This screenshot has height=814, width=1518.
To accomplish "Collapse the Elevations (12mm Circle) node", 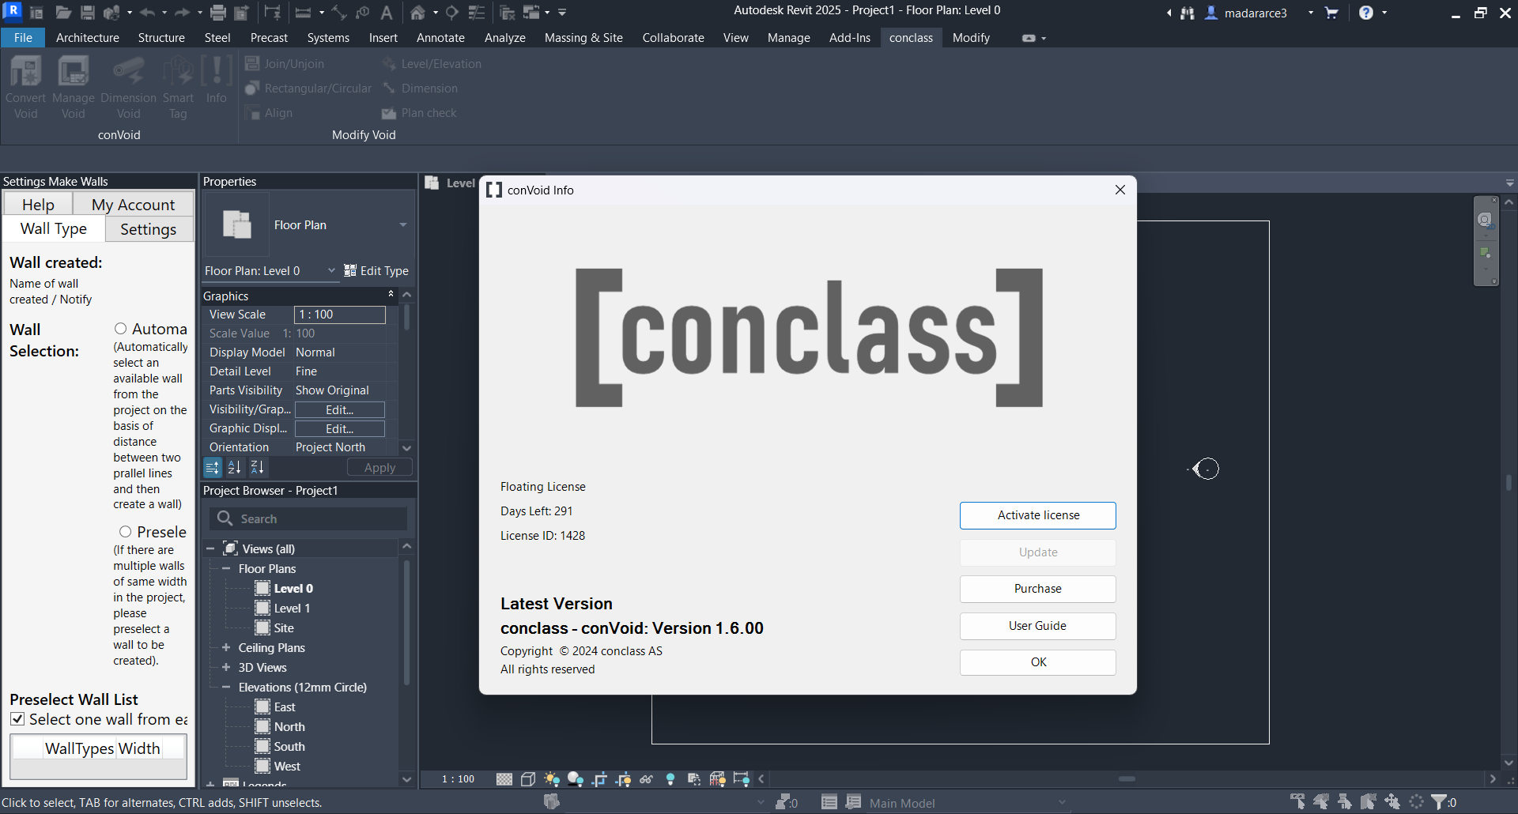I will [x=226, y=688].
